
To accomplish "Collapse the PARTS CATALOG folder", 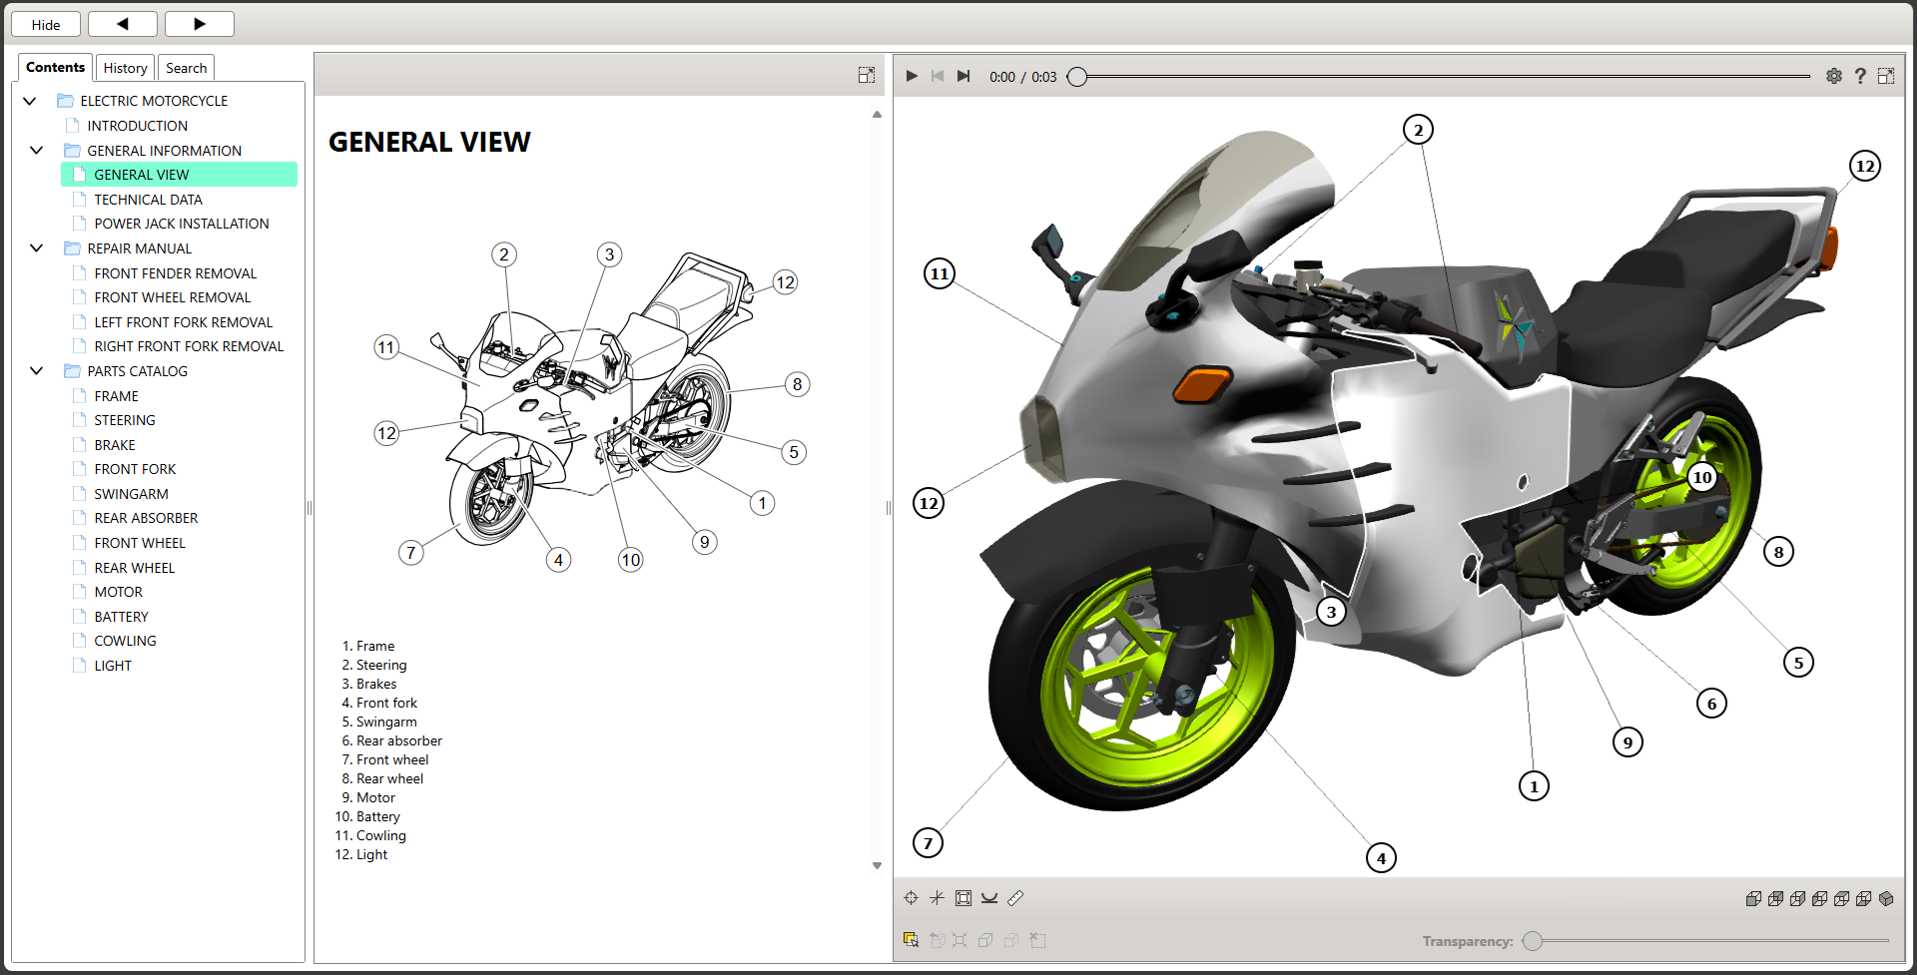I will pyautogui.click(x=37, y=371).
